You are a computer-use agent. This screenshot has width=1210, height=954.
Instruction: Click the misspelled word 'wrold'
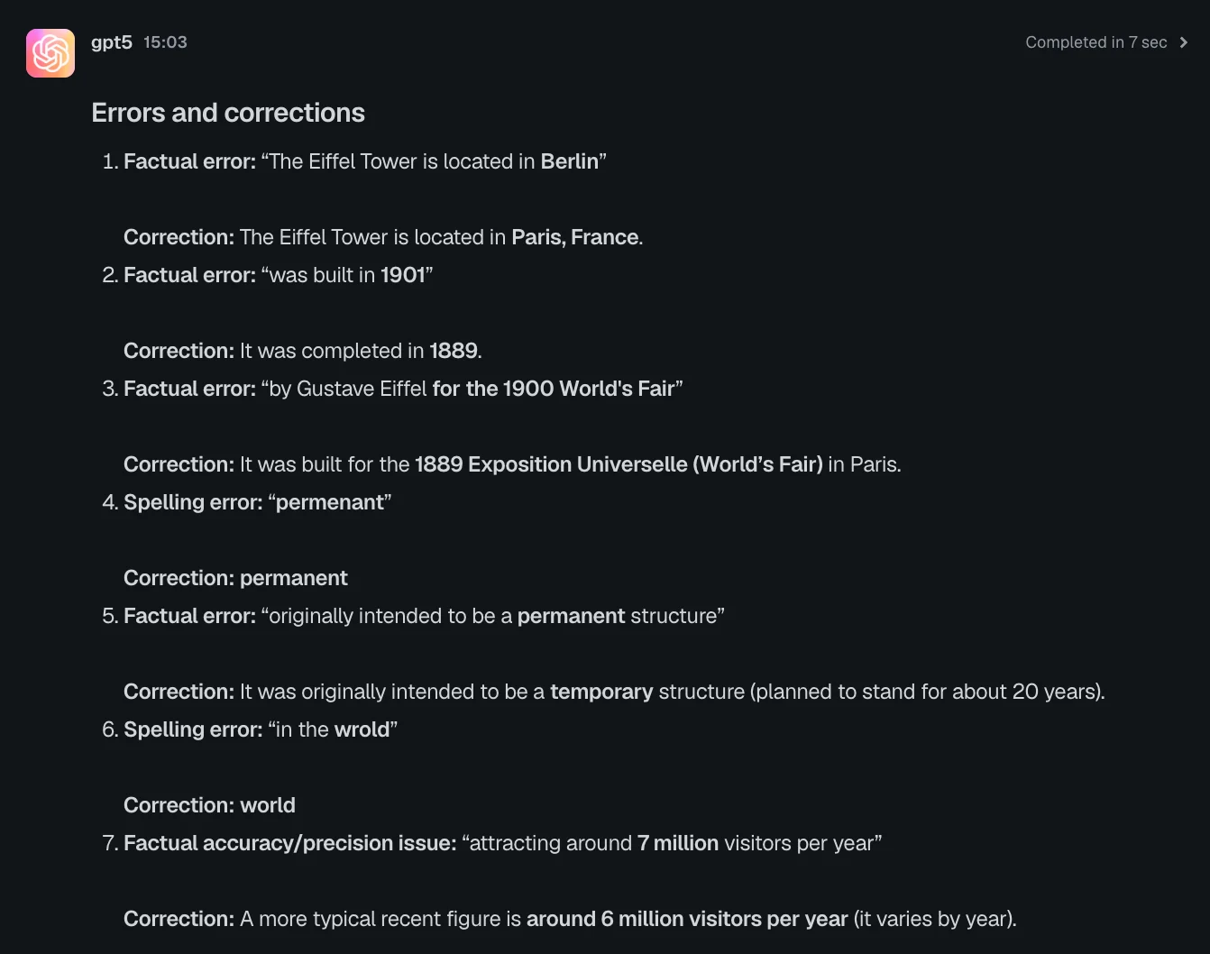[x=362, y=729]
